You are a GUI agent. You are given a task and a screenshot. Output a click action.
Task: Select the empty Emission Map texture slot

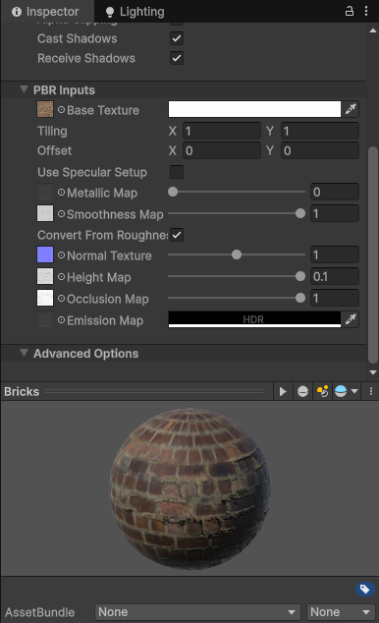(x=45, y=319)
